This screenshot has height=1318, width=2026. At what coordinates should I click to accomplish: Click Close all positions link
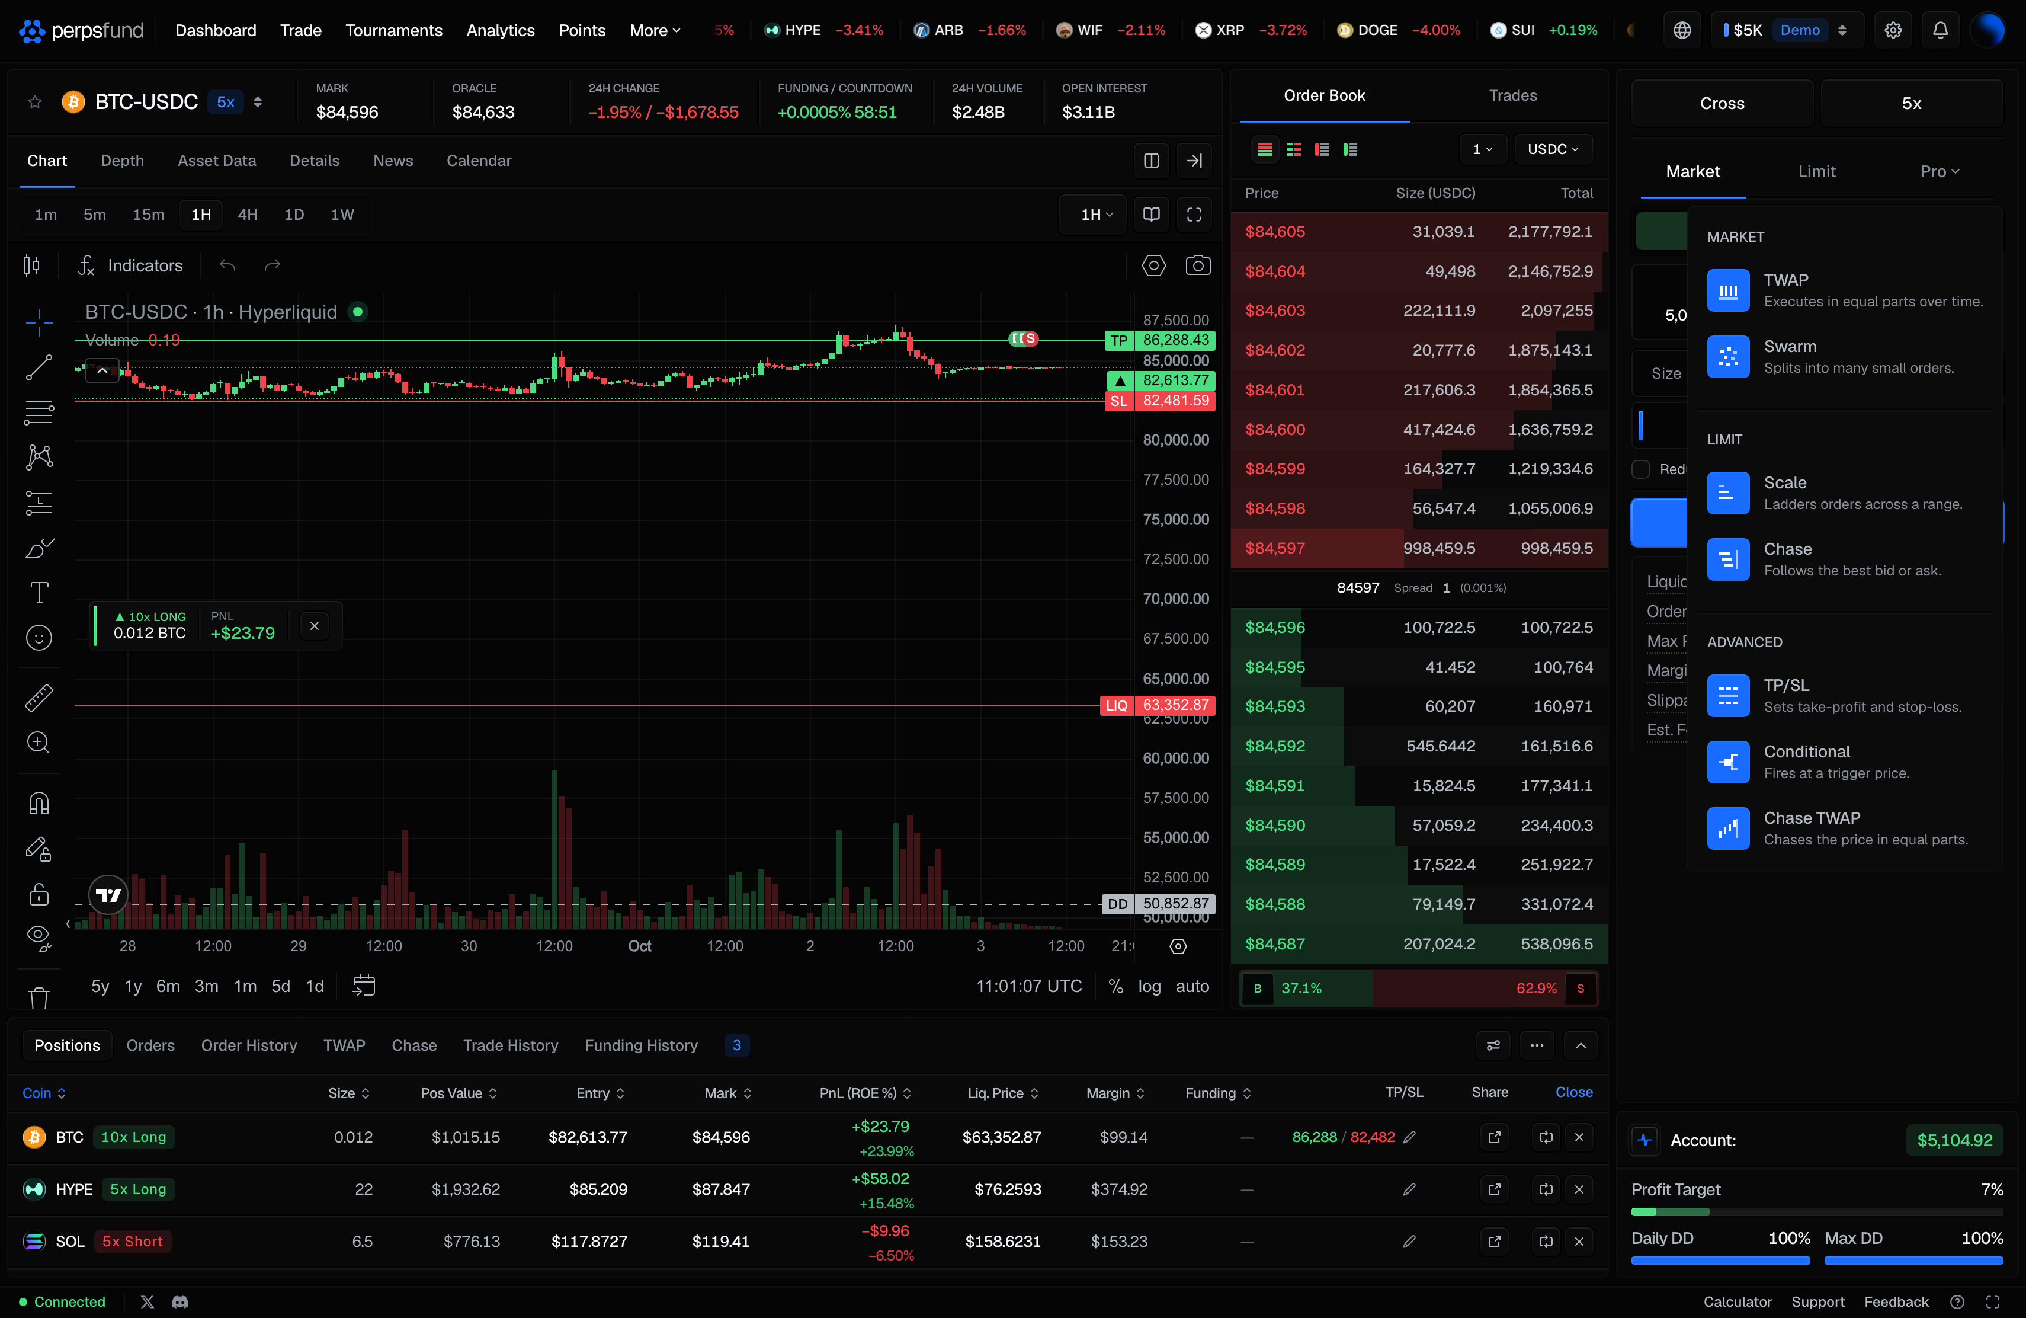coord(1574,1092)
